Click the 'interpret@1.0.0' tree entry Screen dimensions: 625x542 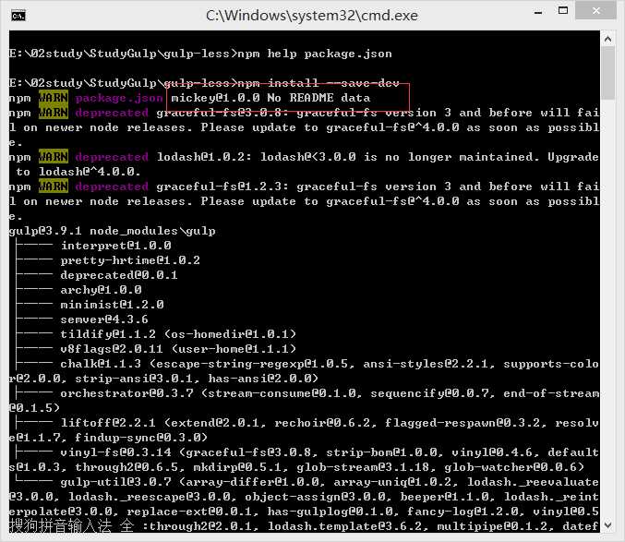click(x=116, y=246)
